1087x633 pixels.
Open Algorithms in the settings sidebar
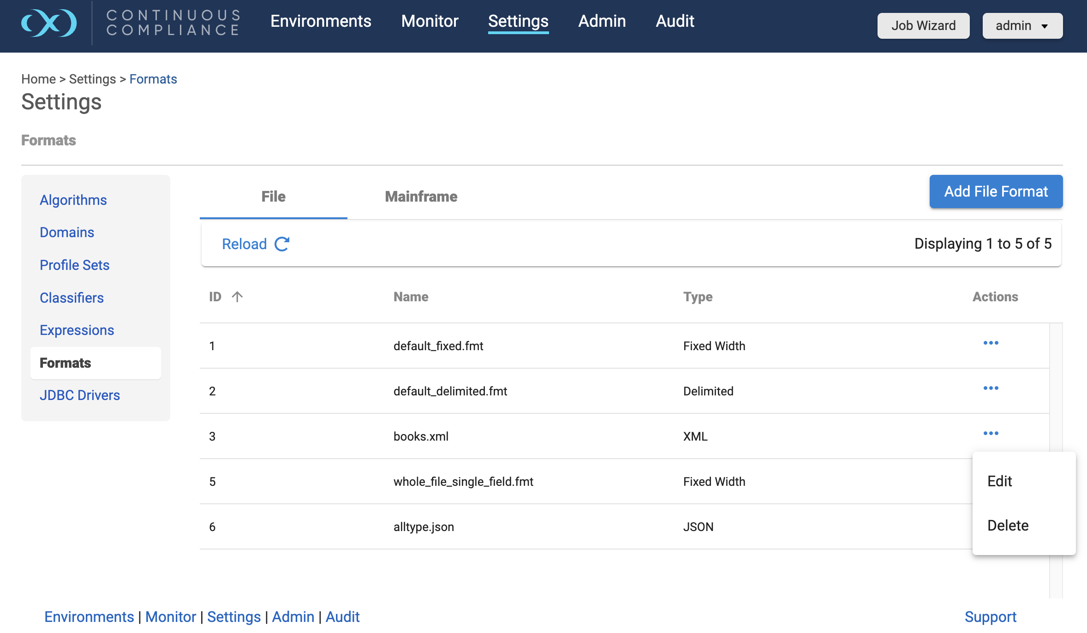click(x=73, y=200)
